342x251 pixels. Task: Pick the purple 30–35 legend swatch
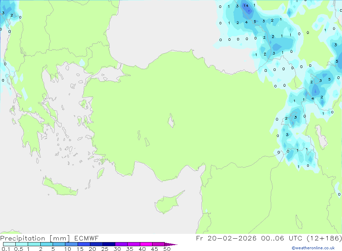coord(121,244)
